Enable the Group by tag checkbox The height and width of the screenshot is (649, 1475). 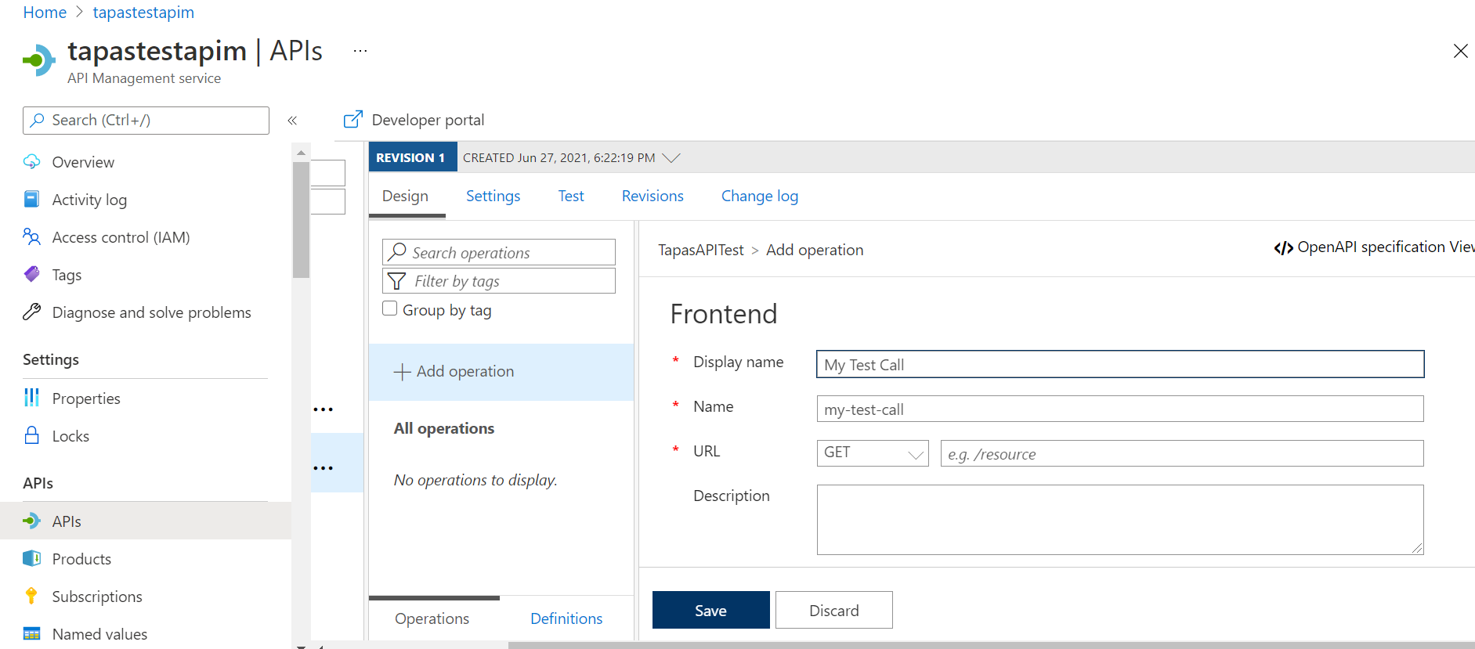(389, 308)
